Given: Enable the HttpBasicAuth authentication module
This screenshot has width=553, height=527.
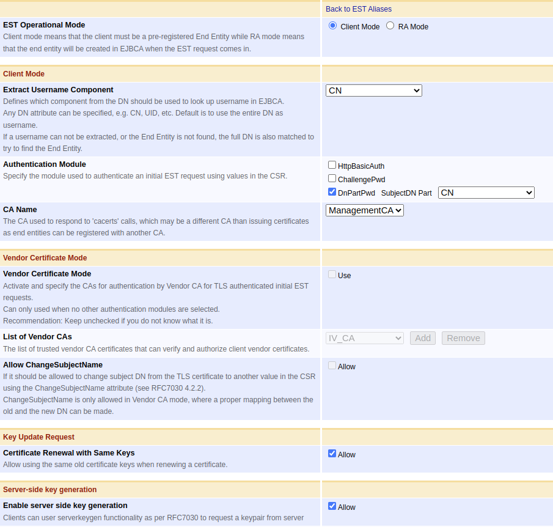Looking at the screenshot, I should pyautogui.click(x=332, y=164).
